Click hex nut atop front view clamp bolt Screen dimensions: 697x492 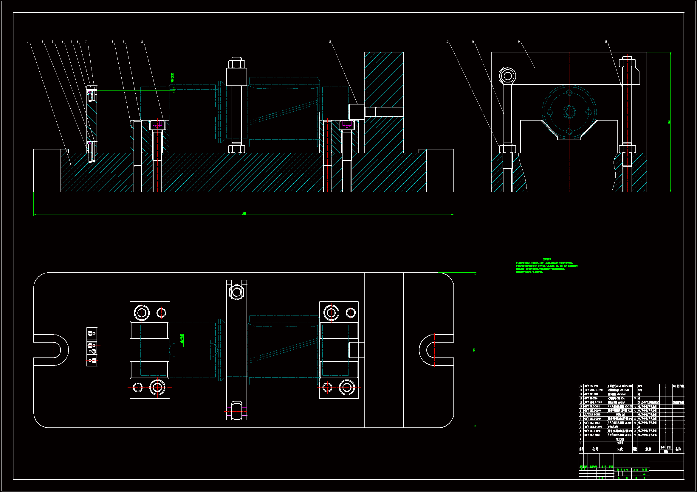click(236, 63)
